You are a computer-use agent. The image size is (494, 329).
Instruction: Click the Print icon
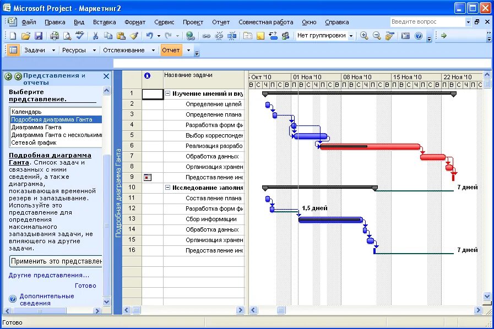[55, 36]
